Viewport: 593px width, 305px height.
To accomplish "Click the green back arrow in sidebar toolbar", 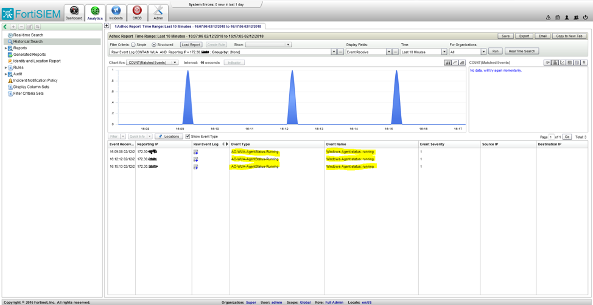I will (5, 27).
